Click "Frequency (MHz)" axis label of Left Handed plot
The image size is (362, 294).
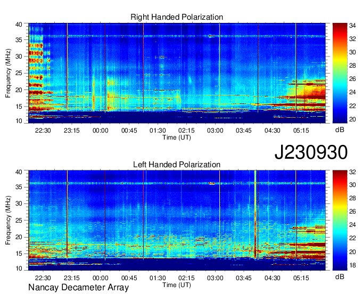point(9,220)
